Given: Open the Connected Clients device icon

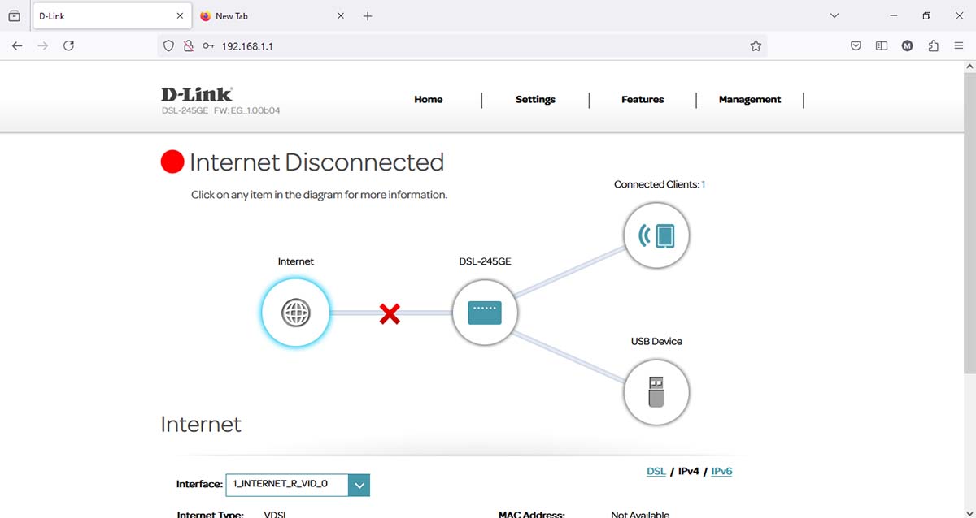Looking at the screenshot, I should (x=656, y=236).
